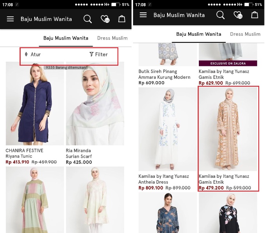Open shopping bag on right screen
The image size is (265, 233).
pos(254,15)
